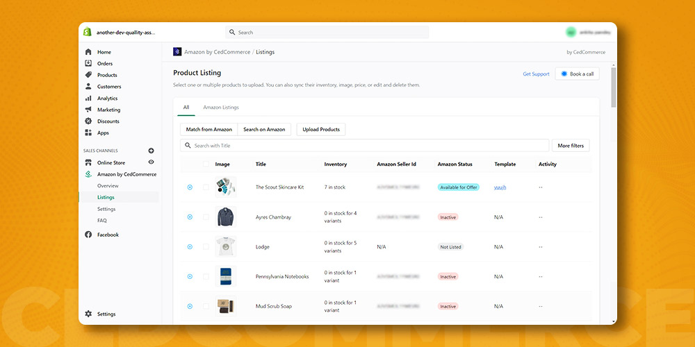Screen dimensions: 695x347
Task: Click the Available for Offer status badge
Action: tap(458, 187)
